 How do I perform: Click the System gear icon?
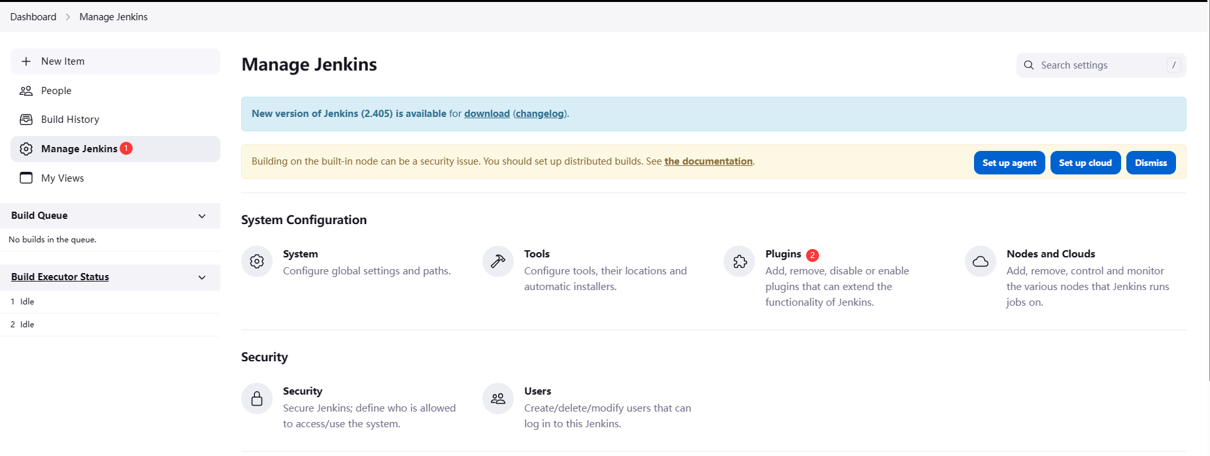tap(257, 261)
